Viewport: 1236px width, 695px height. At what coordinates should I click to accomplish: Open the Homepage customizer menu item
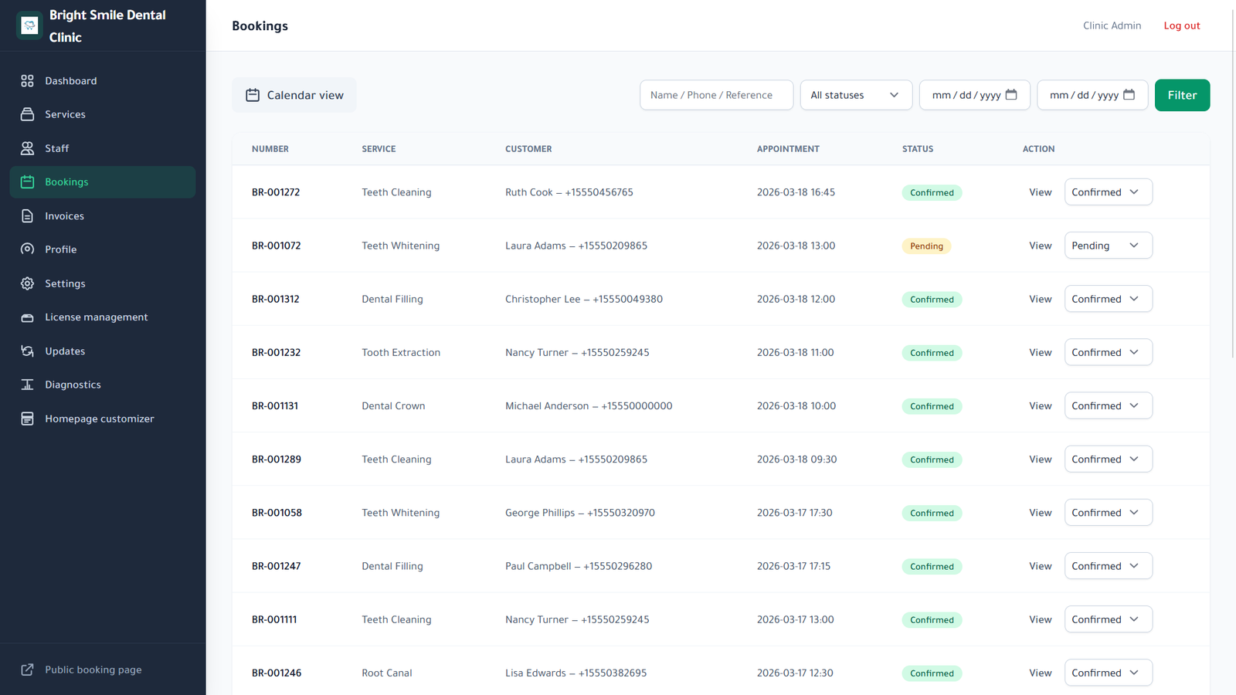click(x=103, y=419)
